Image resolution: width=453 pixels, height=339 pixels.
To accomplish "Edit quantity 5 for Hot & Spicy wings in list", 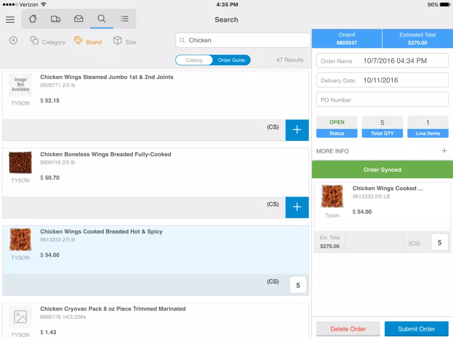I will pyautogui.click(x=298, y=285).
